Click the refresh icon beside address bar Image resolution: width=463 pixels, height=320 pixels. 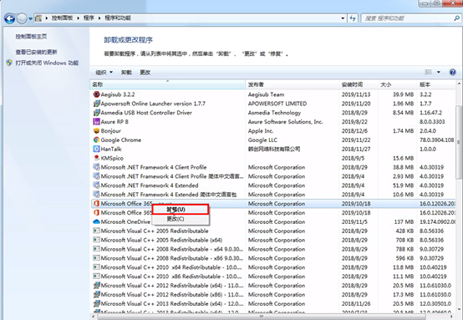pyautogui.click(x=353, y=18)
